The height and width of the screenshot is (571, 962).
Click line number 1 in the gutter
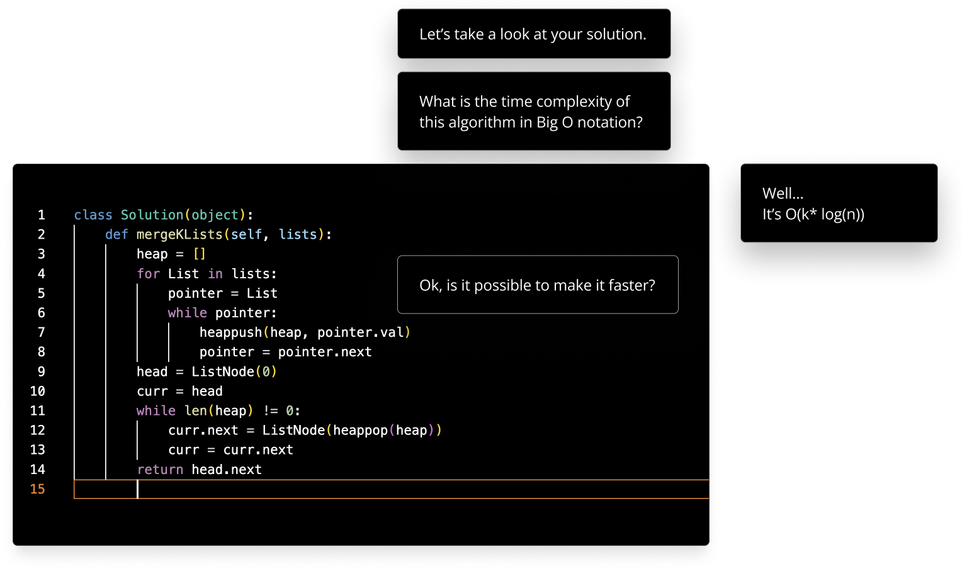42,215
